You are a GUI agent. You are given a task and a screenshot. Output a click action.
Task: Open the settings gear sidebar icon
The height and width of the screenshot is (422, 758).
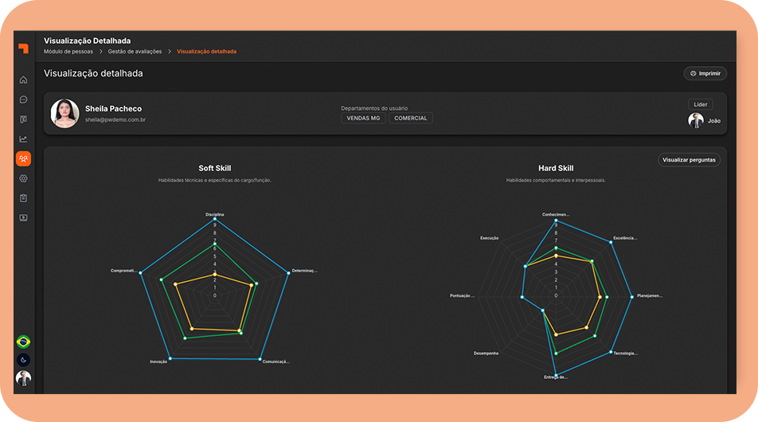click(23, 178)
